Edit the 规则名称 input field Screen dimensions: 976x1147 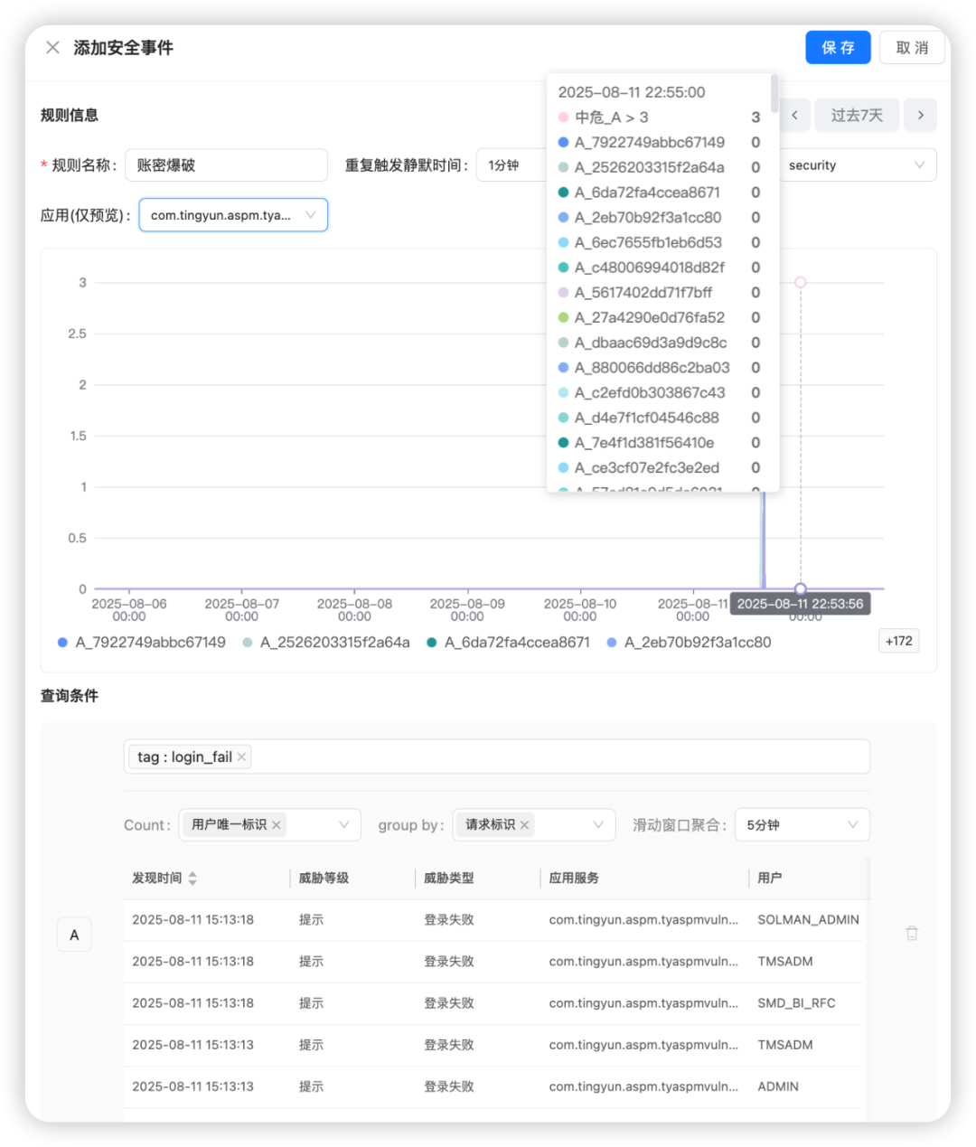226,165
